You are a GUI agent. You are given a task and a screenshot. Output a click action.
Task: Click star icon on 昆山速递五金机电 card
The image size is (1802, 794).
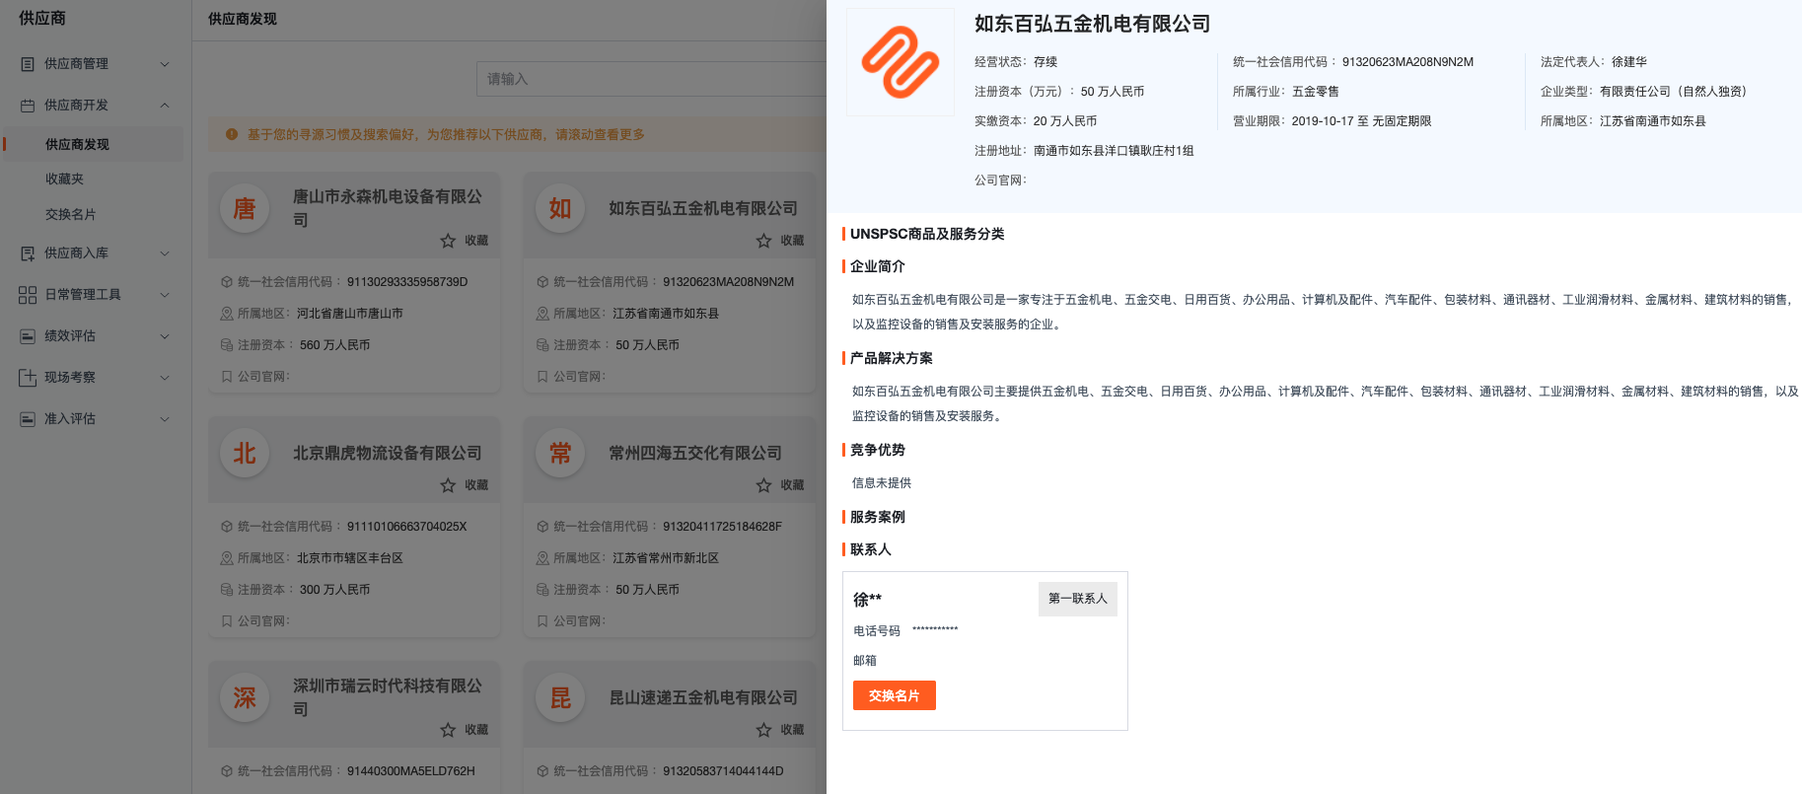763,730
